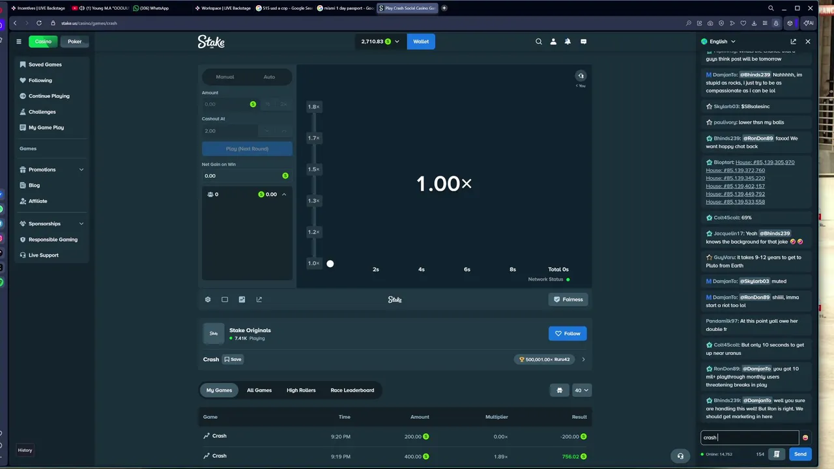Open the All Games tab
Image resolution: width=834 pixels, height=469 pixels.
259,390
